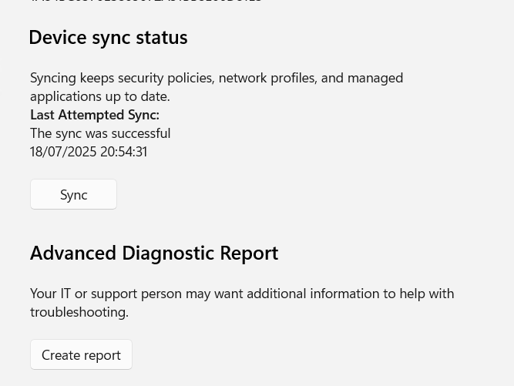Click the partially cut-off ID text at the top
514x386 pixels.
point(146,2)
